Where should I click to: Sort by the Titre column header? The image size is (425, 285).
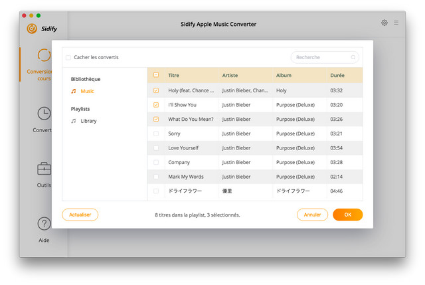(174, 75)
